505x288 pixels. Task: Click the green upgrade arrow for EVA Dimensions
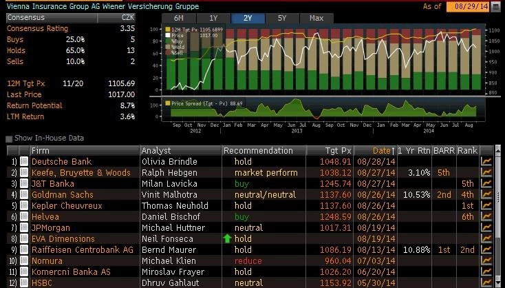point(227,238)
